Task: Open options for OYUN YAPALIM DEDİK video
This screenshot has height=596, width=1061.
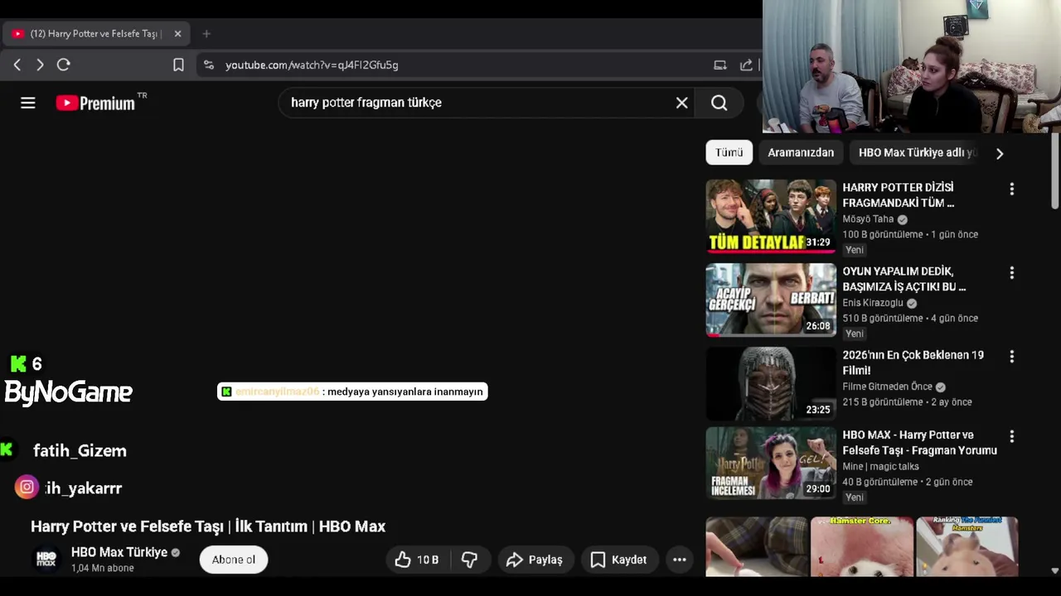Action: tap(1011, 273)
